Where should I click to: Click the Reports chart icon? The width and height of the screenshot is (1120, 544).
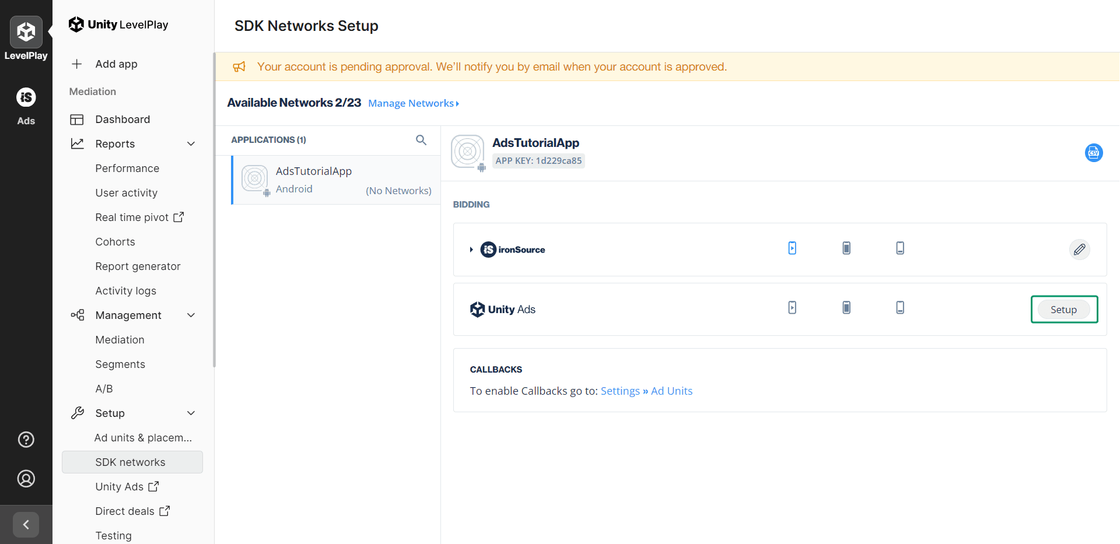point(77,143)
